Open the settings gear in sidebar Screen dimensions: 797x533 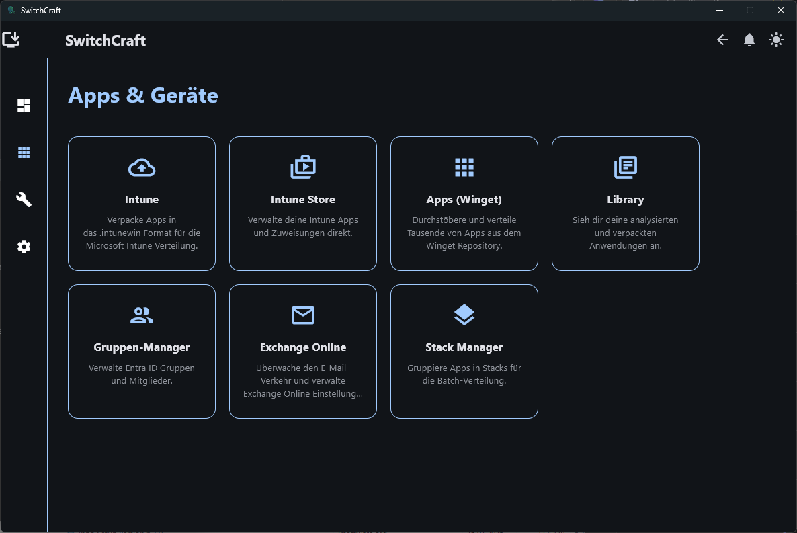point(24,247)
